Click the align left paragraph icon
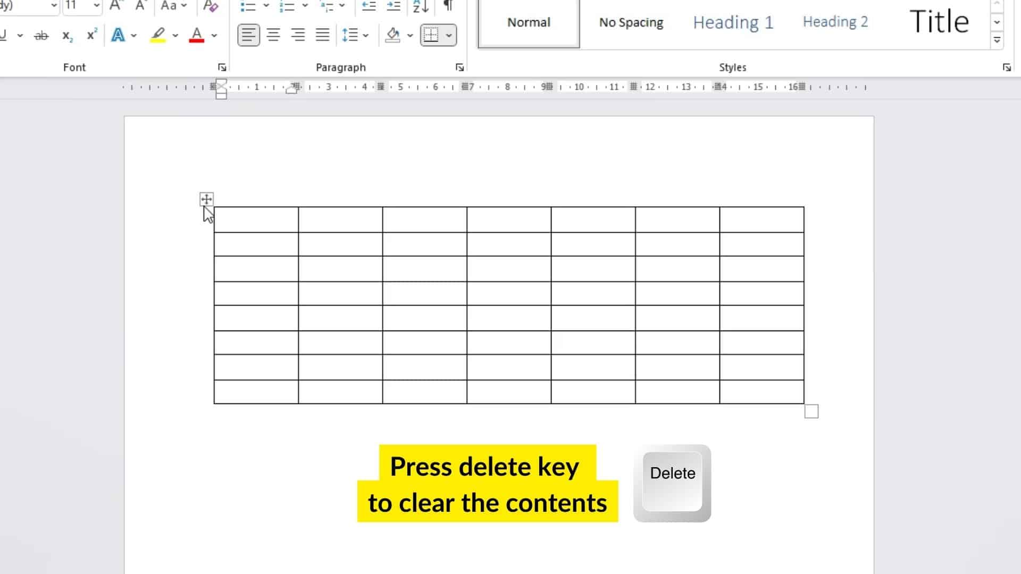This screenshot has width=1021, height=574. coord(248,35)
